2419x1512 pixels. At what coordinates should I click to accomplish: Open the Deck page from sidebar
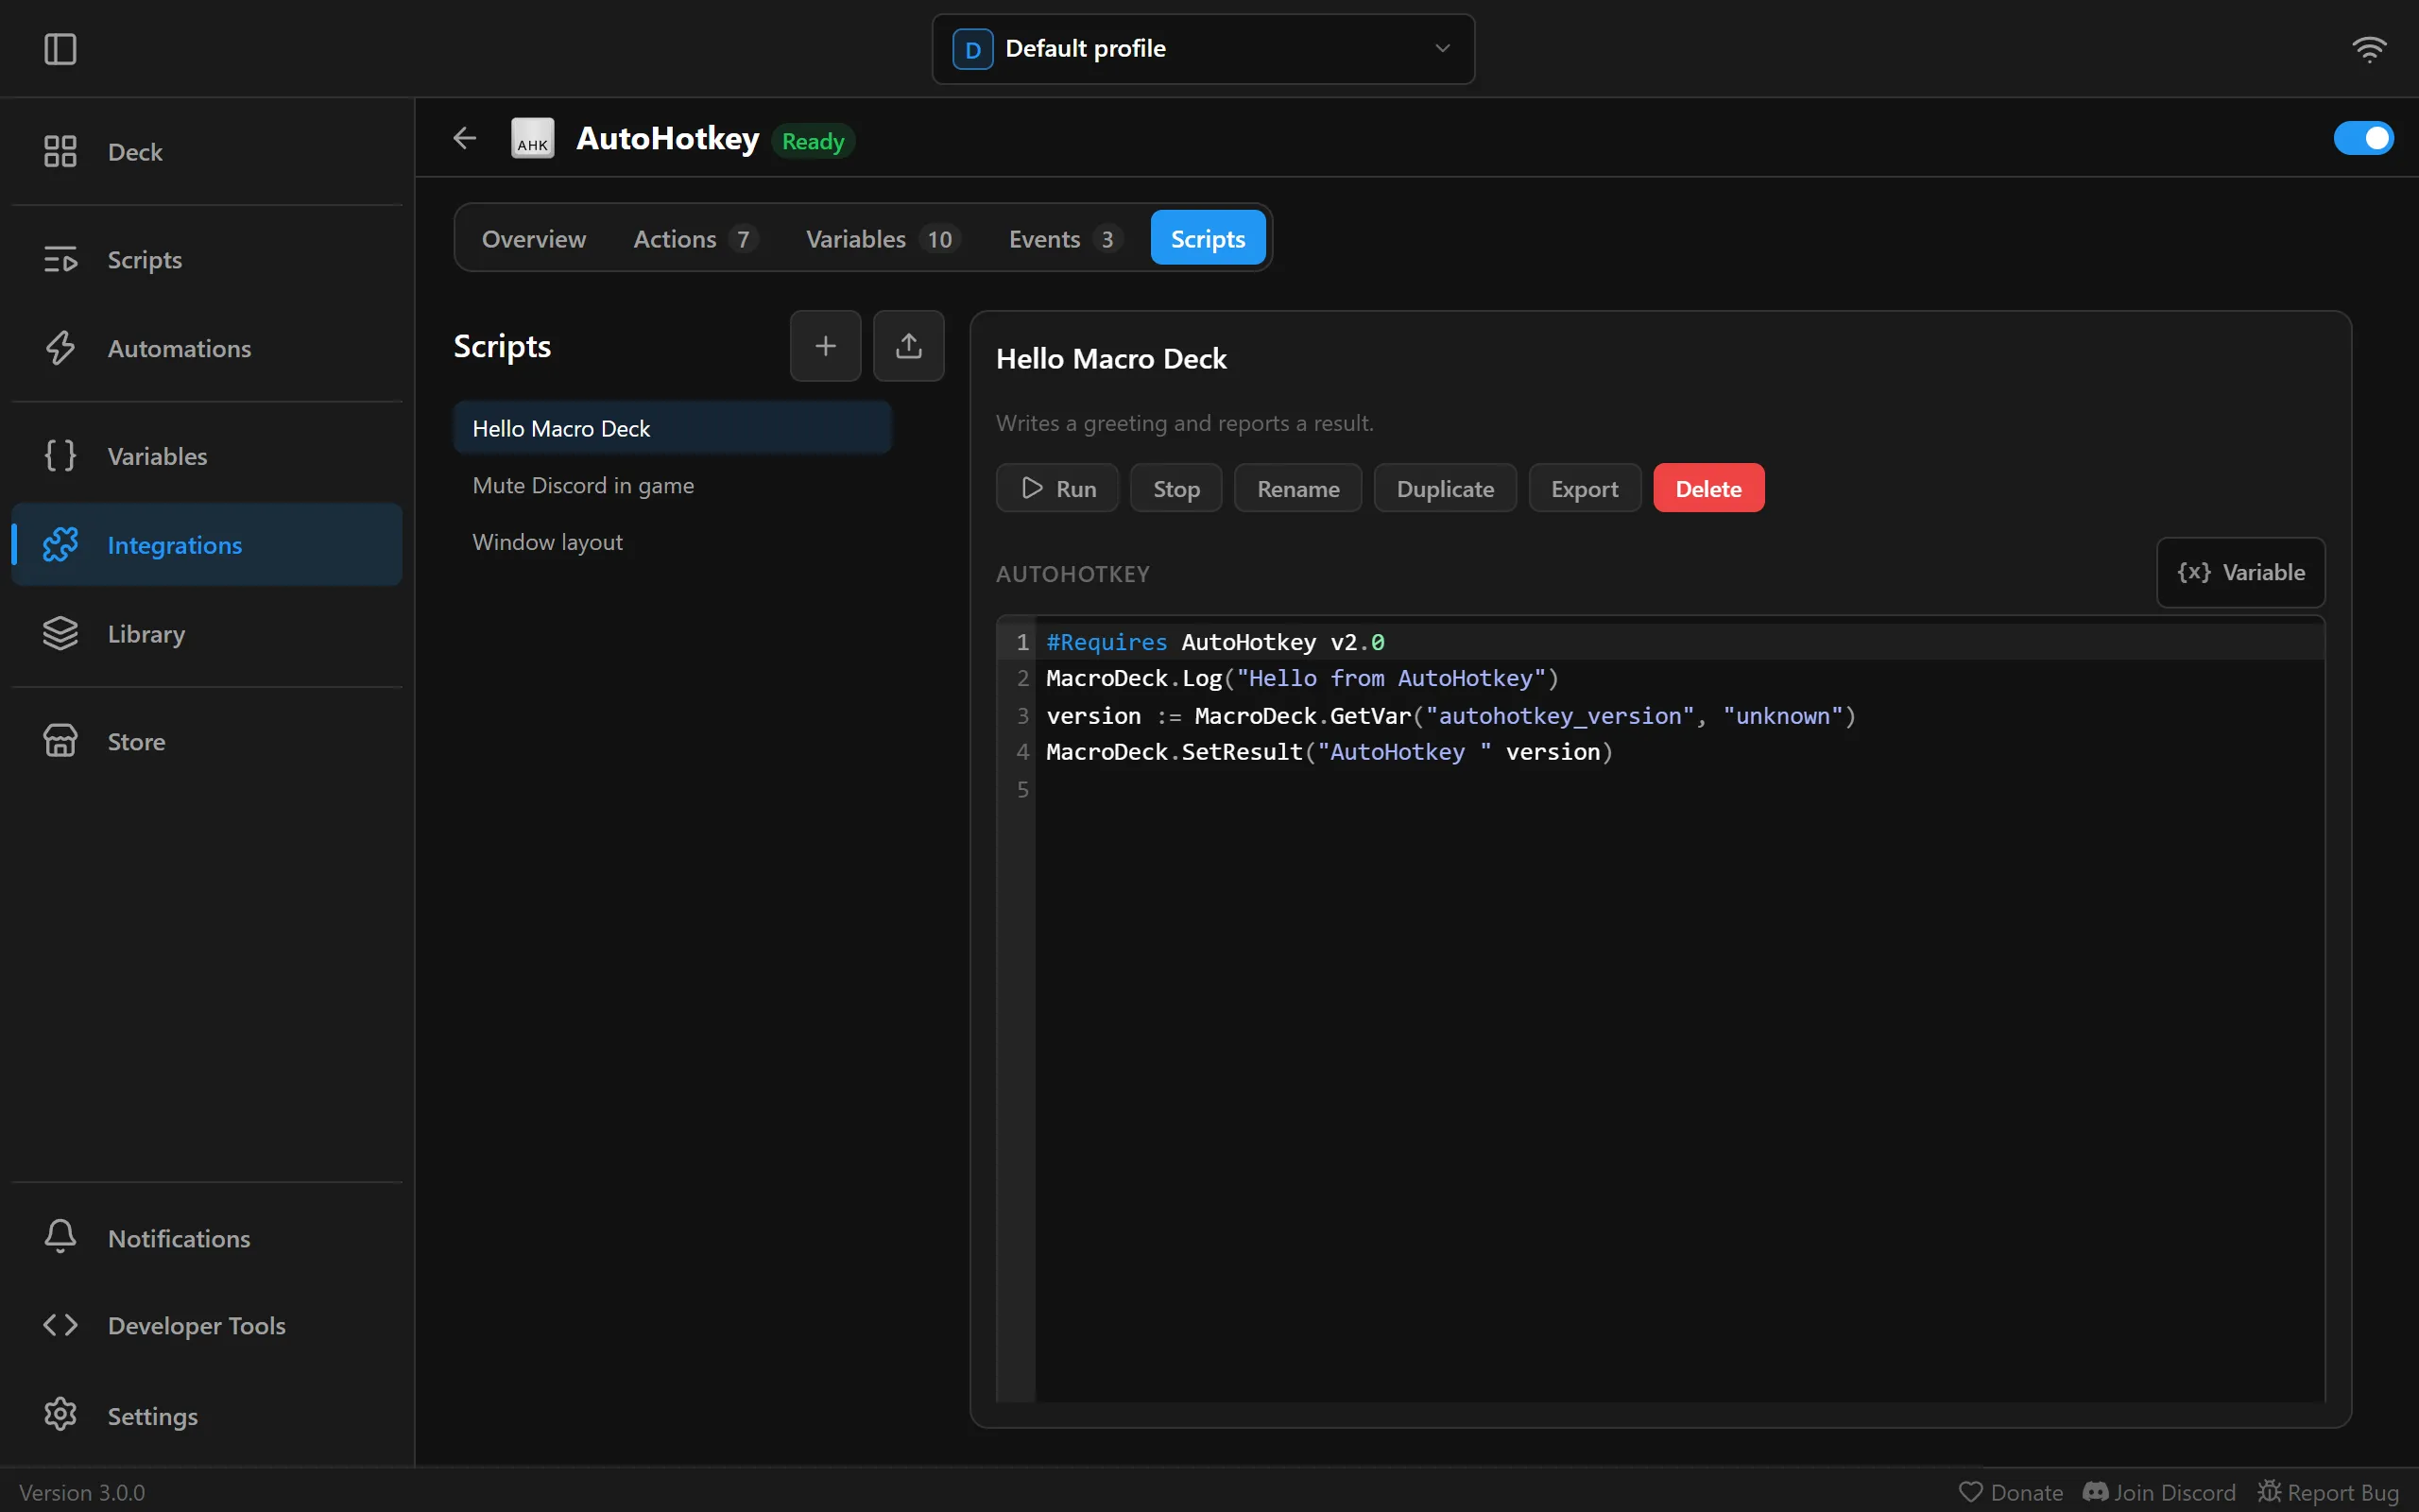pyautogui.click(x=207, y=152)
